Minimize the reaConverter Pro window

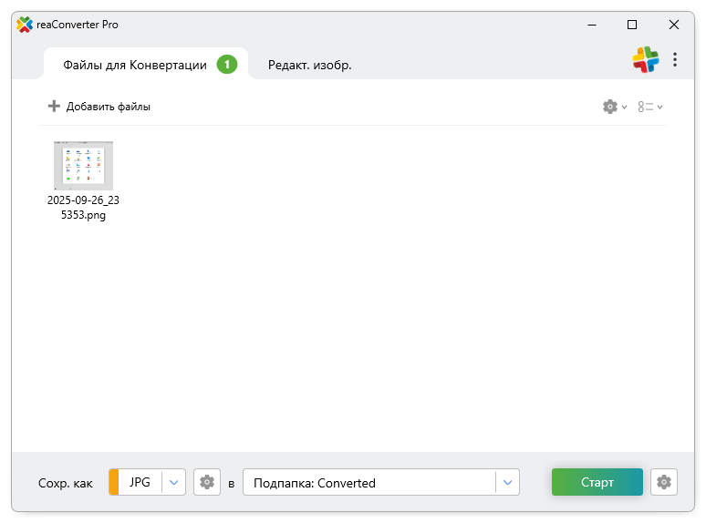point(590,25)
